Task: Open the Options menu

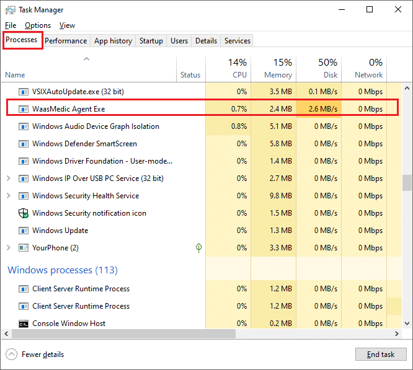Action: (38, 25)
